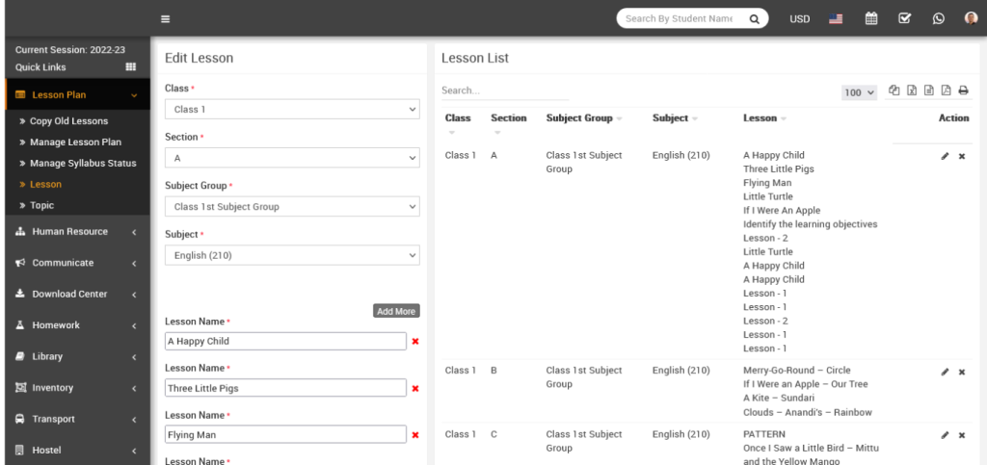987x465 pixels.
Task: Change the rows-per-page 100 dropdown
Action: [x=859, y=92]
